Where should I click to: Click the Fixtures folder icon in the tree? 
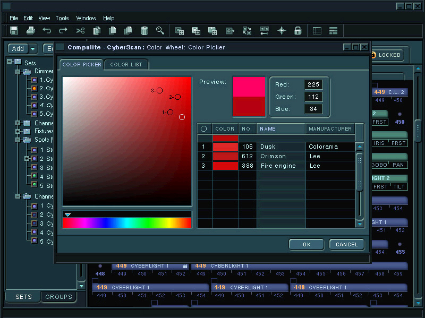(x=27, y=131)
